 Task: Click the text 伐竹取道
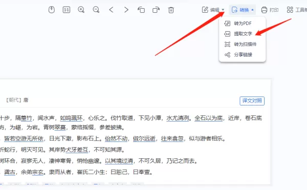[122, 118]
